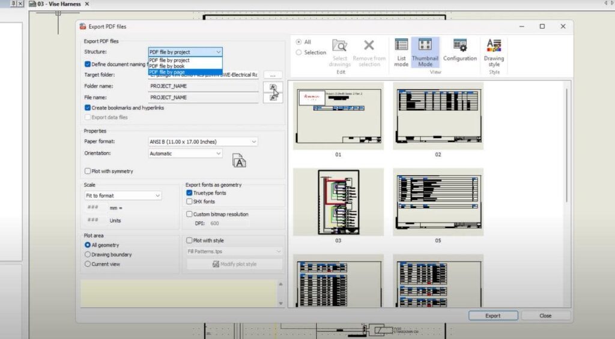
Task: Disable Create bookmarks and hyperlinks checkbox
Action: [x=88, y=108]
